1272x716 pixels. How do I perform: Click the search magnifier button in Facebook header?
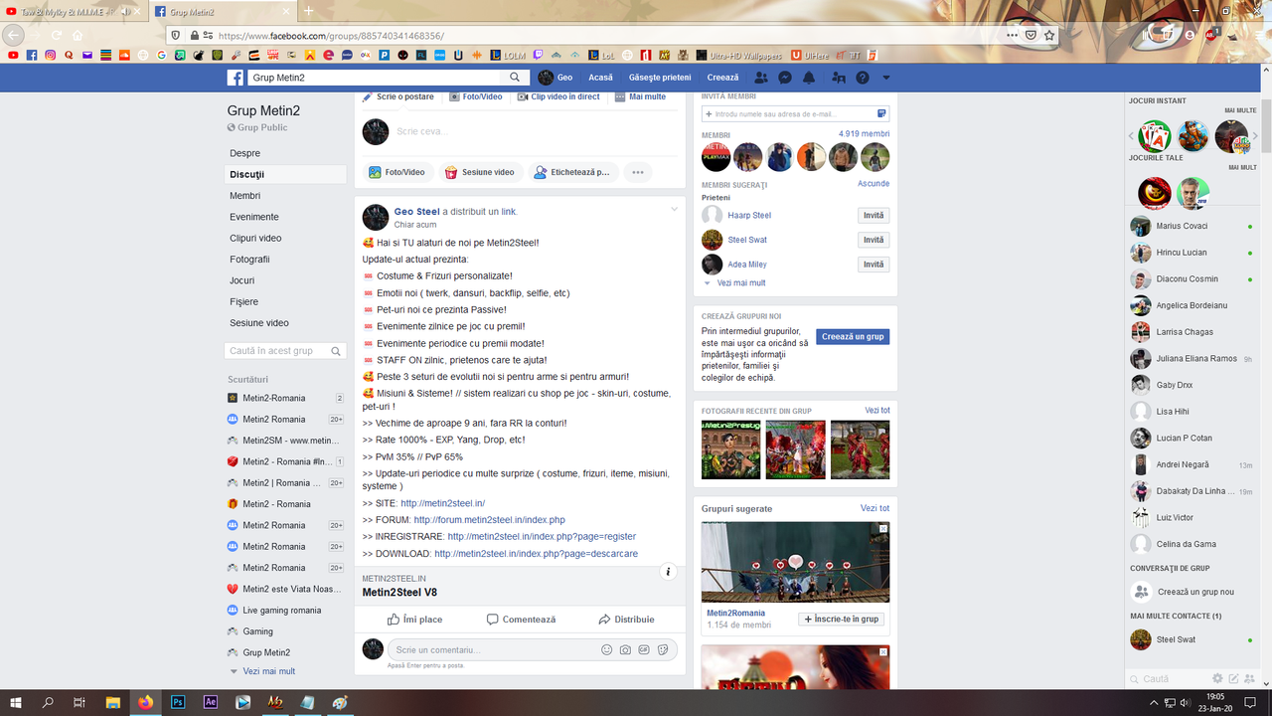point(515,78)
